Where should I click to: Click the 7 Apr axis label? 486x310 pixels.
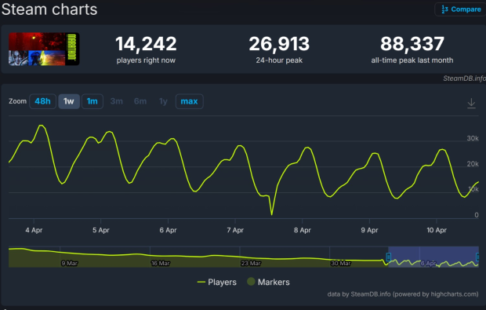point(235,230)
